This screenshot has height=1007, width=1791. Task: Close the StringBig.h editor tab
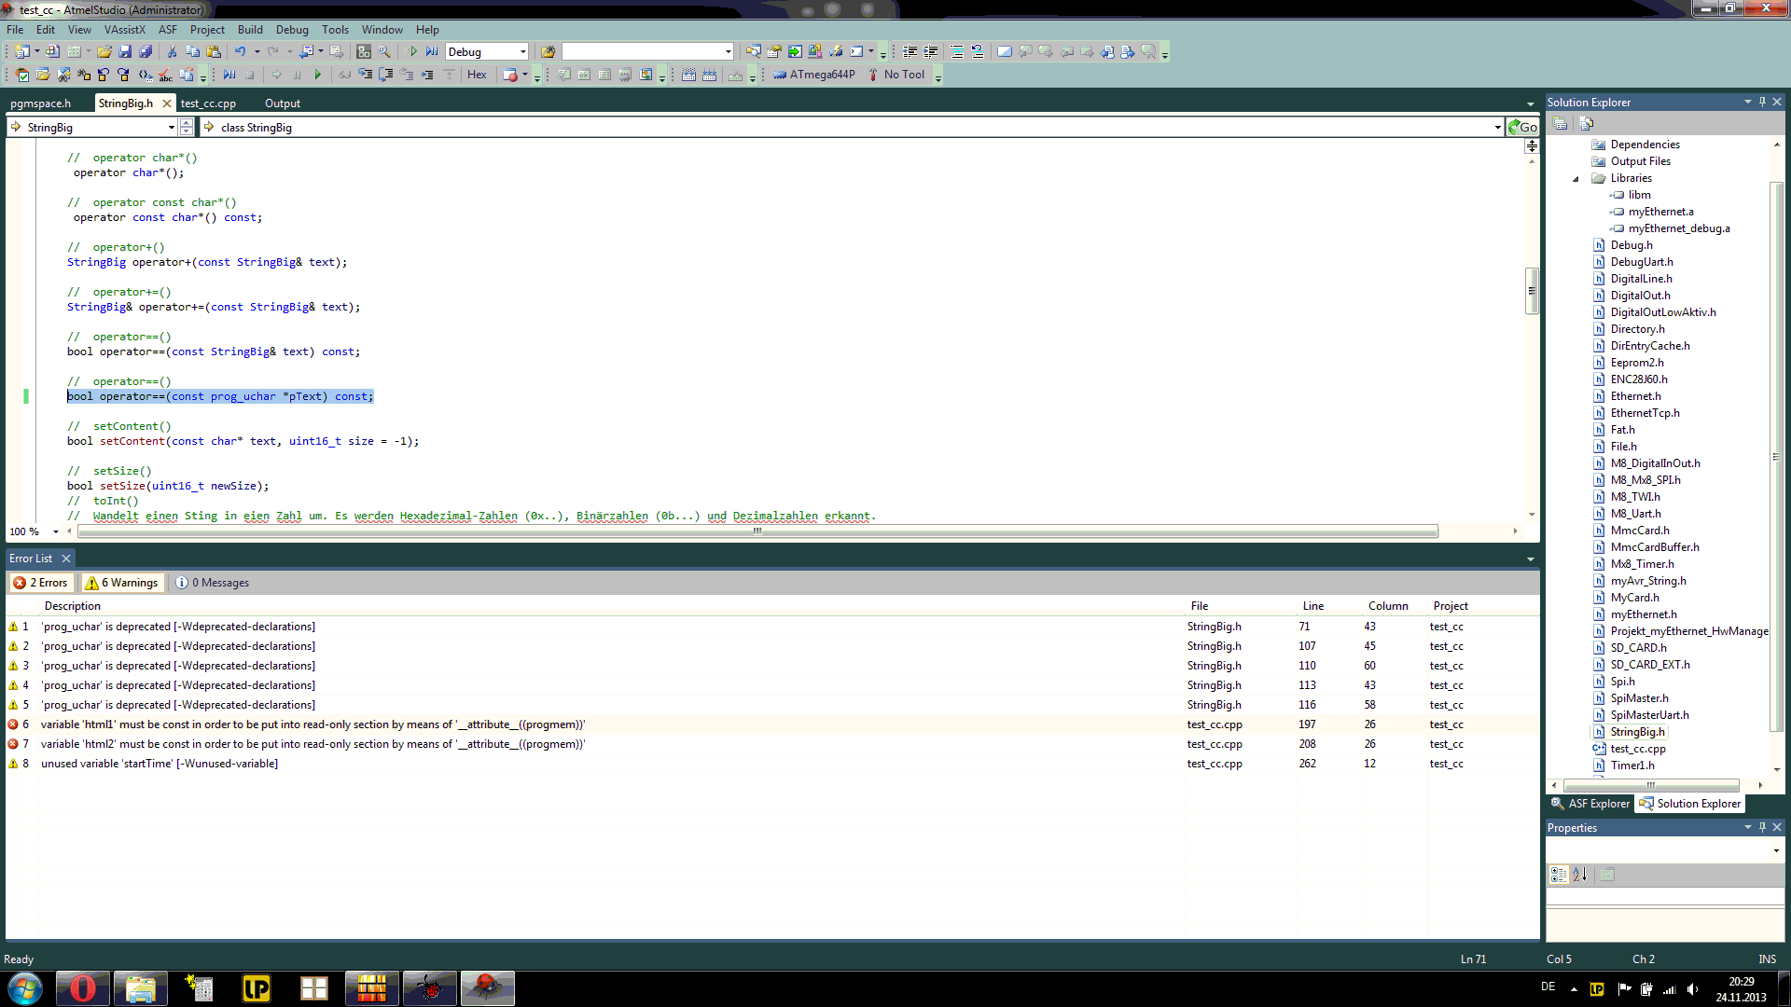[167, 103]
